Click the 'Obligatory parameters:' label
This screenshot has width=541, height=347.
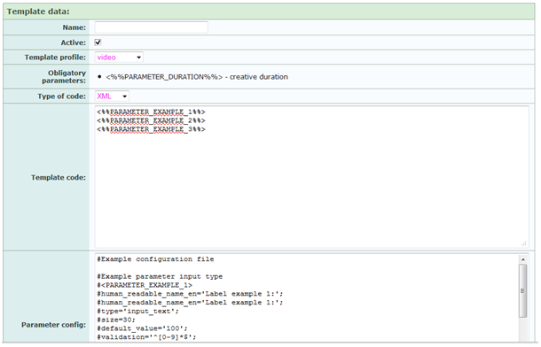click(64, 77)
